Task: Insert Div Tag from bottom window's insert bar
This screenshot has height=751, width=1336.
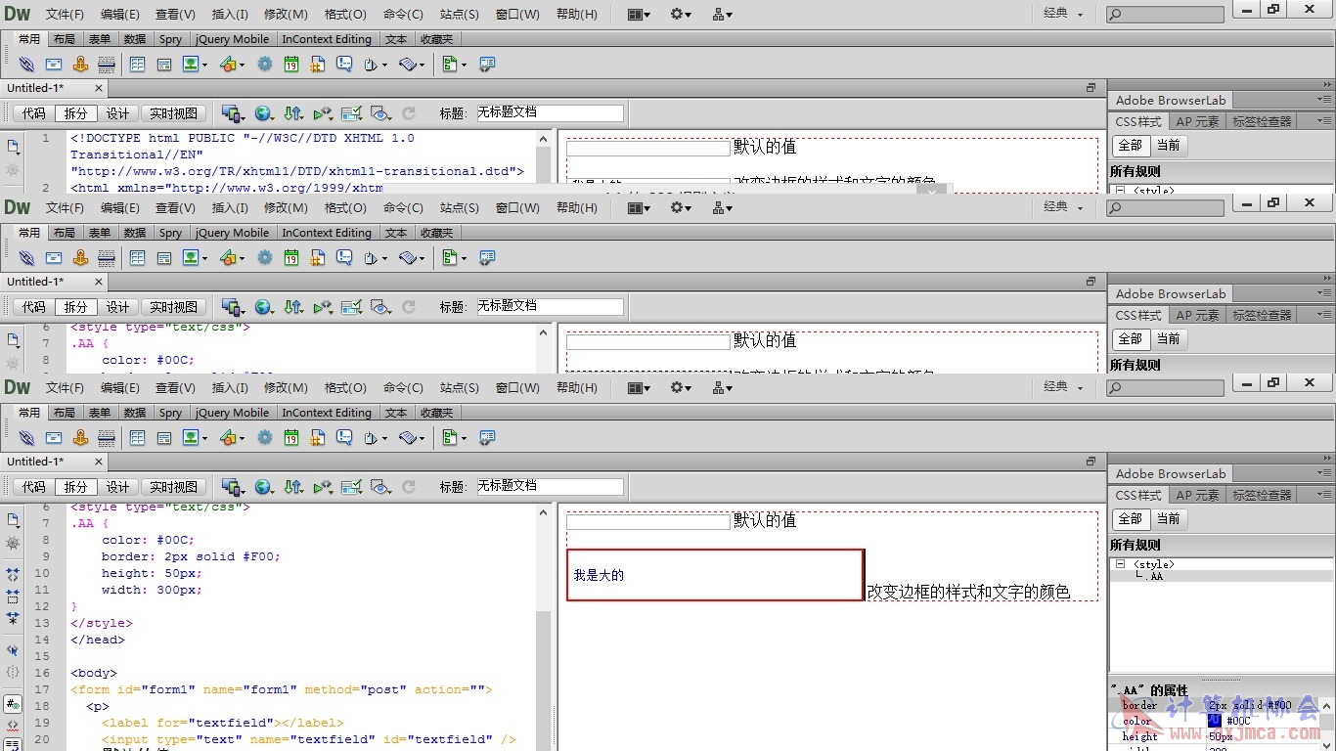Action: 164,438
